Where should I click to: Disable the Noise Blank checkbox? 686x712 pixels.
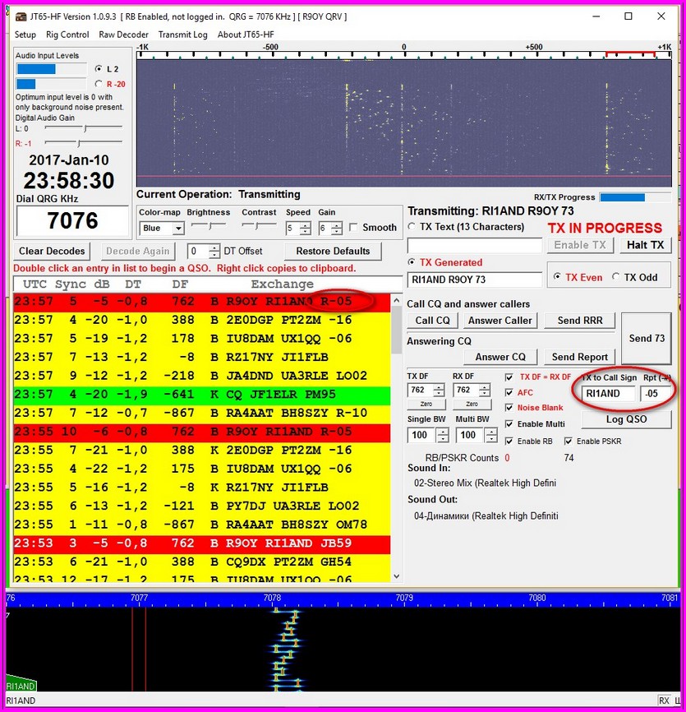point(509,408)
